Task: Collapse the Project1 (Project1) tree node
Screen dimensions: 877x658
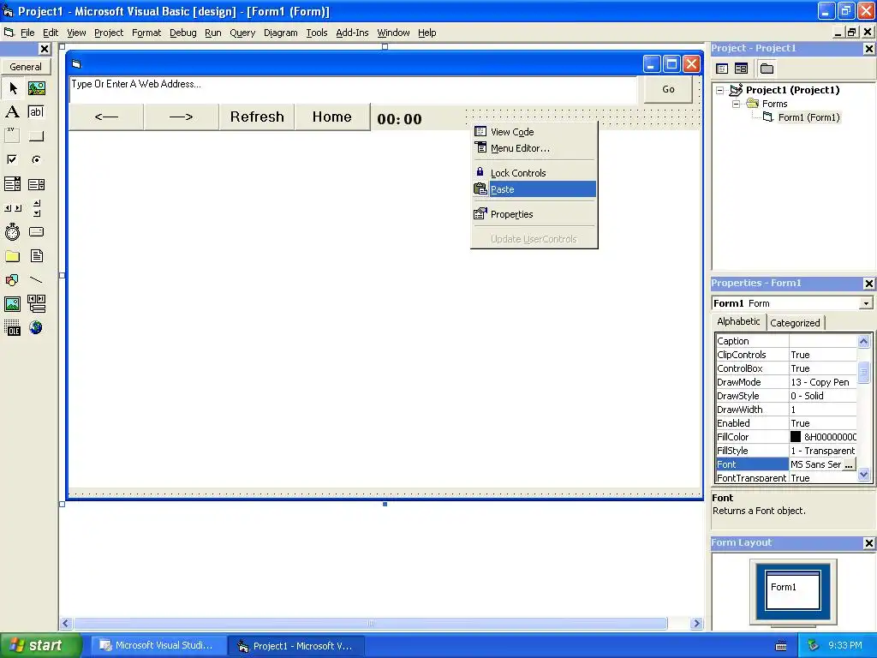Action: (719, 90)
